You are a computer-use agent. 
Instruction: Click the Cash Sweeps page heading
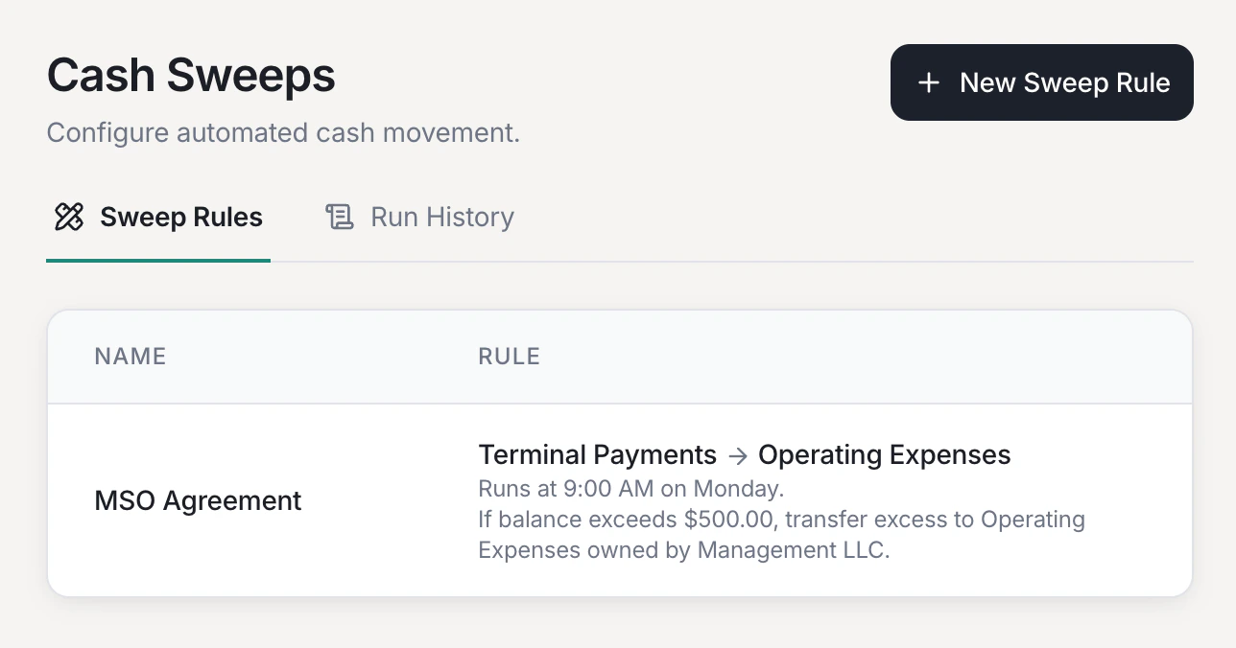(191, 74)
